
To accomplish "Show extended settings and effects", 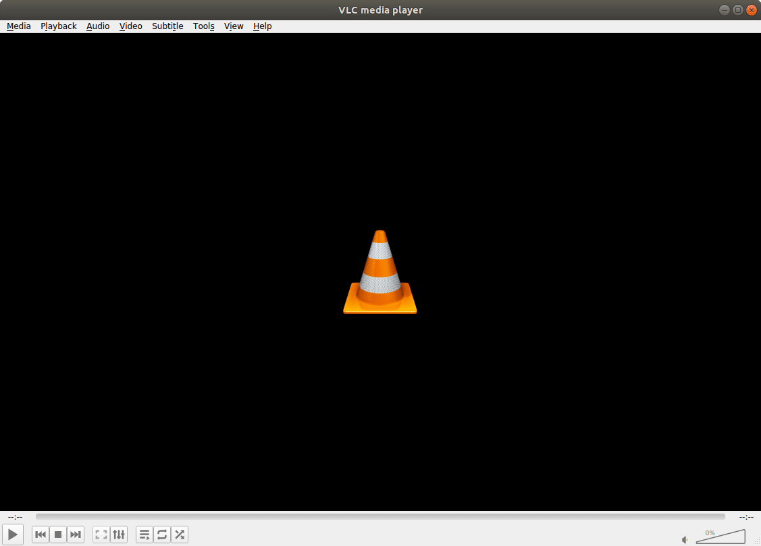I will click(x=119, y=535).
